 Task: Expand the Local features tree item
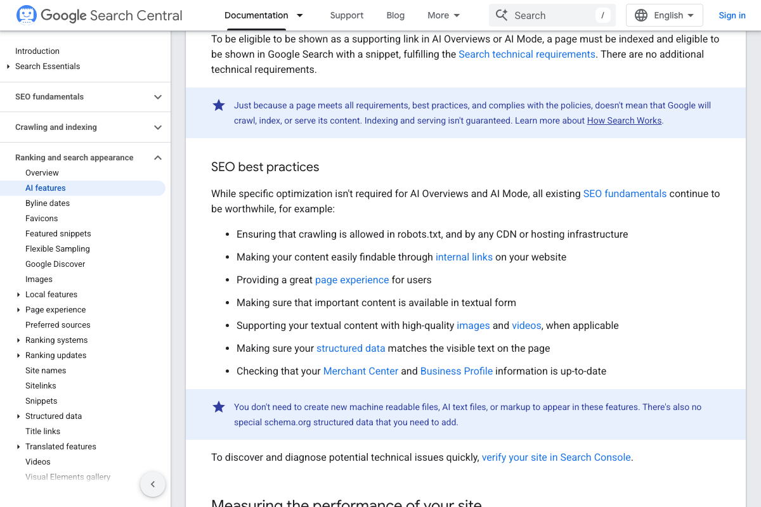coord(18,295)
